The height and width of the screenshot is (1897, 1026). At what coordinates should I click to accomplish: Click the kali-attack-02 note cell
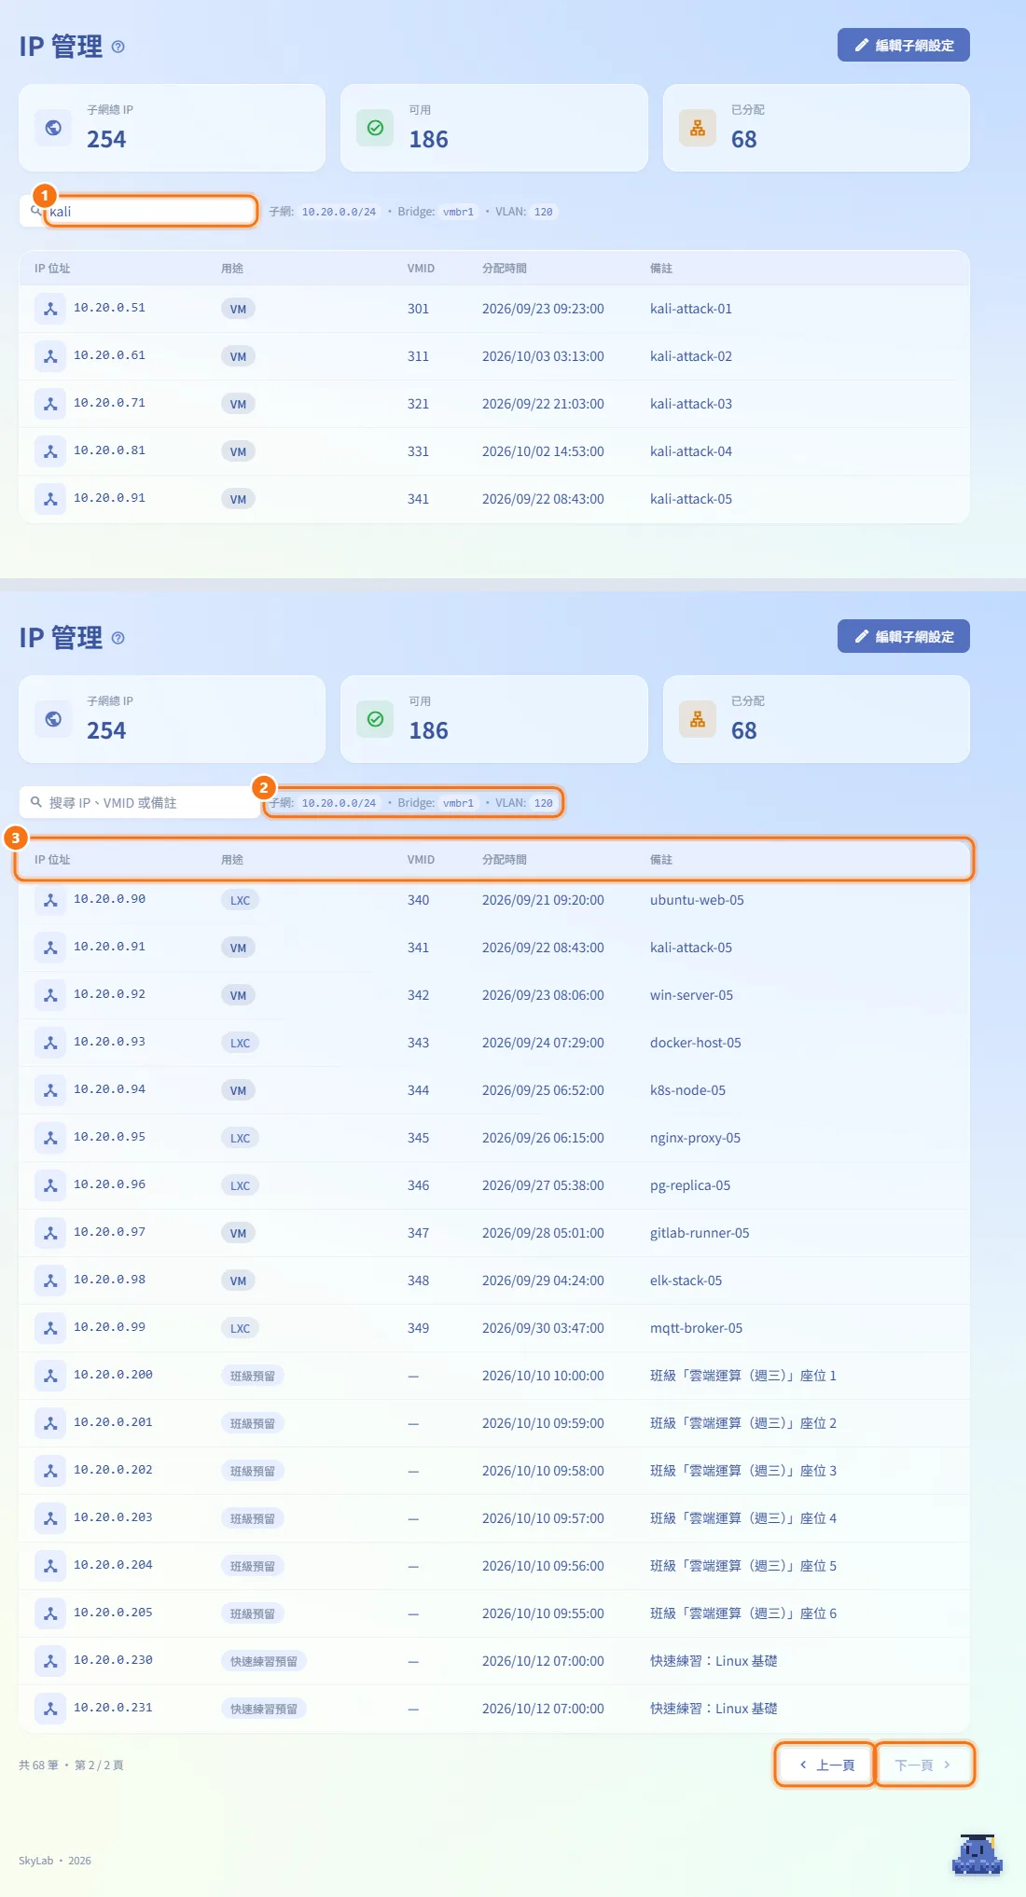coord(691,356)
